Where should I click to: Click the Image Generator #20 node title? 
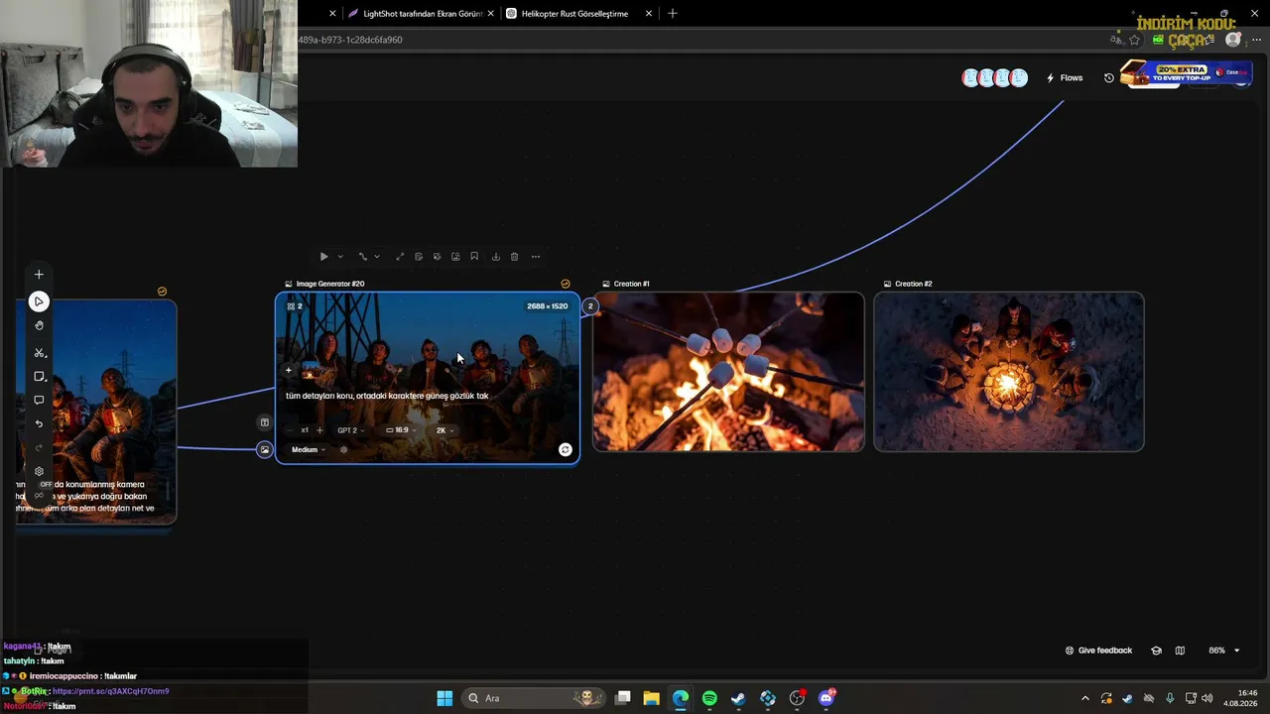point(330,284)
